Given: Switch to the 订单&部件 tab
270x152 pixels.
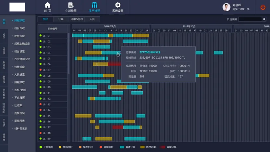Looking at the screenshot, I should 77,19.
